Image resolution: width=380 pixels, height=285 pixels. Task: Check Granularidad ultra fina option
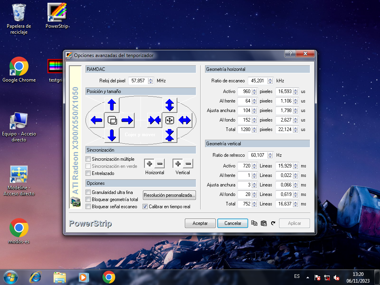click(x=88, y=192)
